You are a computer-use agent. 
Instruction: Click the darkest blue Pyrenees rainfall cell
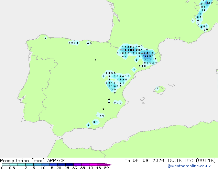click(x=146, y=56)
